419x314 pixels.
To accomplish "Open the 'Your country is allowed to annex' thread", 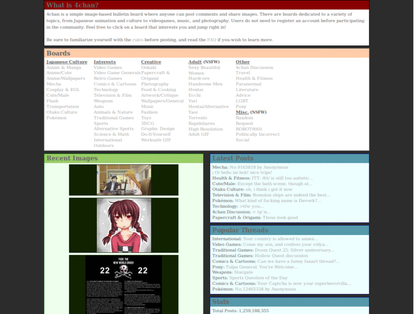I will point(280,239).
